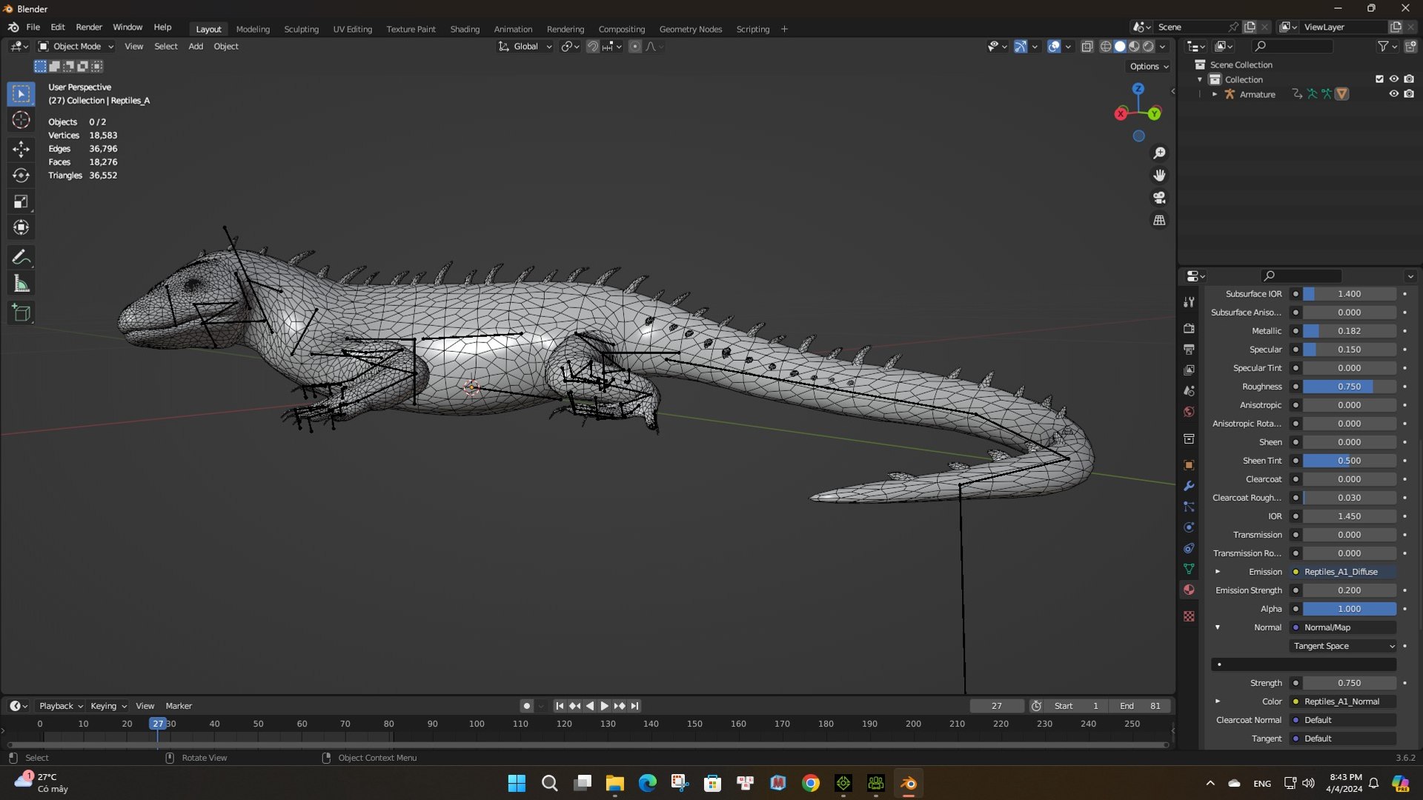1423x800 pixels.
Task: Expand the Armature tree item
Action: [x=1214, y=94]
